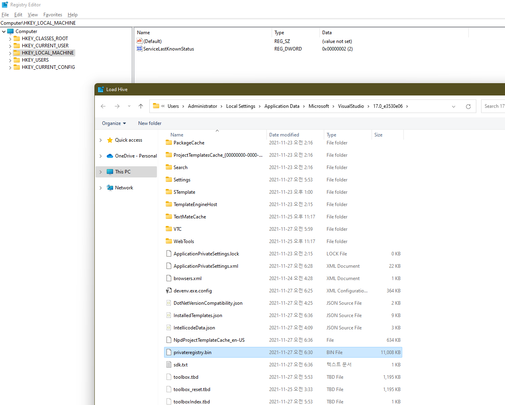Click the This PC monitor icon
Image resolution: width=505 pixels, height=405 pixels.
click(x=110, y=172)
